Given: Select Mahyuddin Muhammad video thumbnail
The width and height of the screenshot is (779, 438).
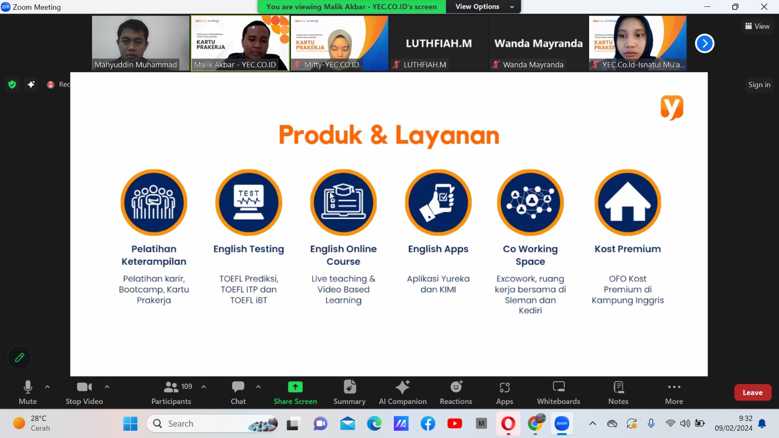Looking at the screenshot, I should pyautogui.click(x=141, y=43).
